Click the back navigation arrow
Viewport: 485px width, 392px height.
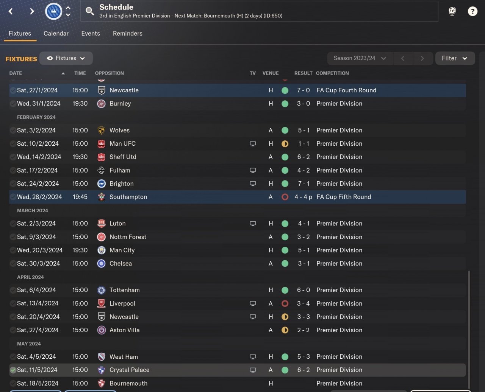click(11, 11)
